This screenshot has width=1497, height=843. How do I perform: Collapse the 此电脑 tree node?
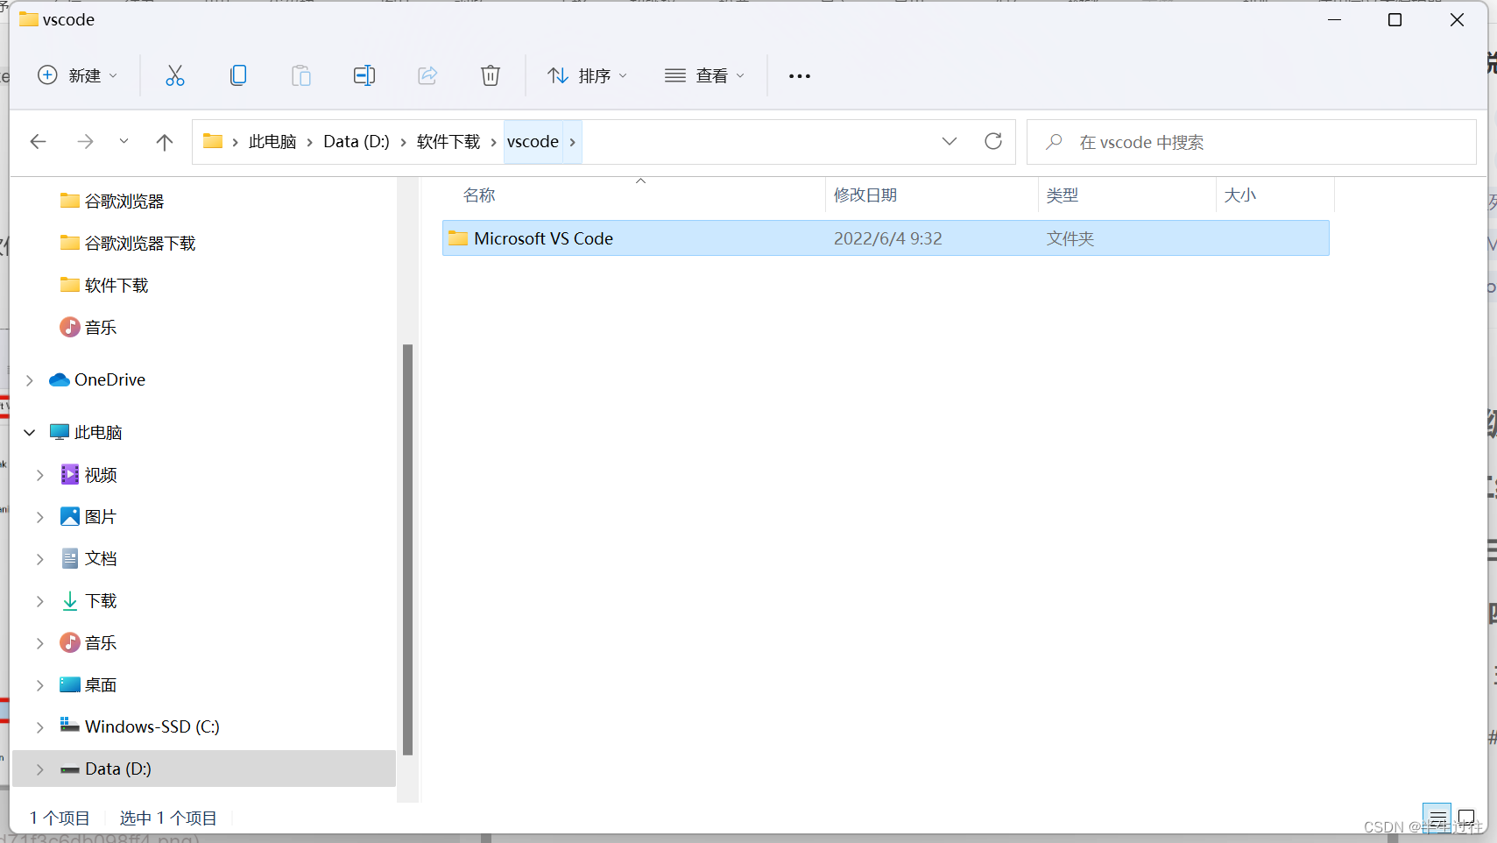coord(30,433)
